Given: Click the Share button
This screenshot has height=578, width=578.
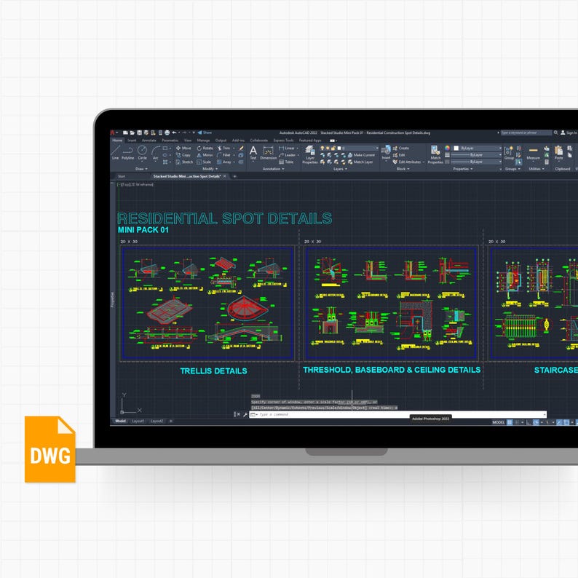Looking at the screenshot, I should (x=205, y=132).
